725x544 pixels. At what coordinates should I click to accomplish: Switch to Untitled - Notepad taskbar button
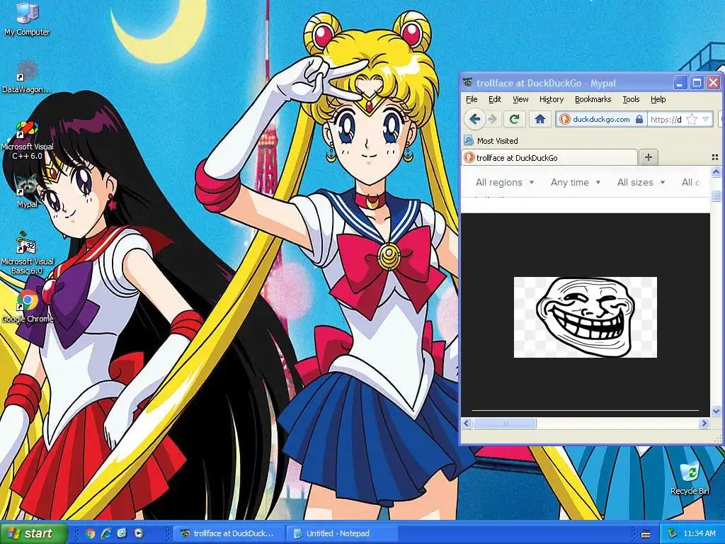342,533
